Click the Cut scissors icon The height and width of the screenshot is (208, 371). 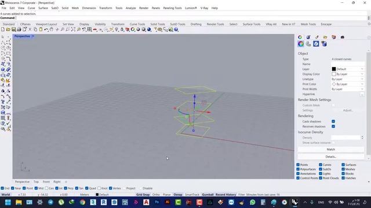tap(30, 29)
